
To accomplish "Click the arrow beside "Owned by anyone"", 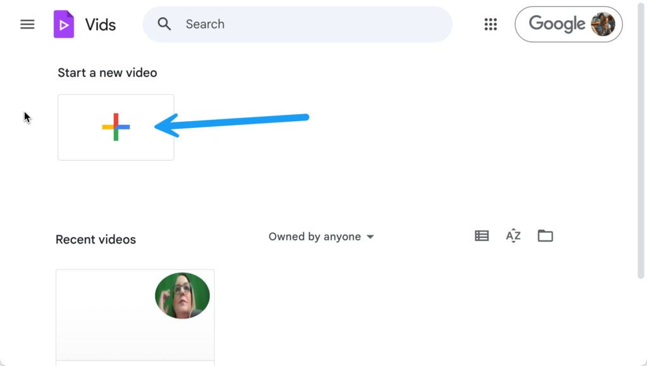I will (x=370, y=237).
